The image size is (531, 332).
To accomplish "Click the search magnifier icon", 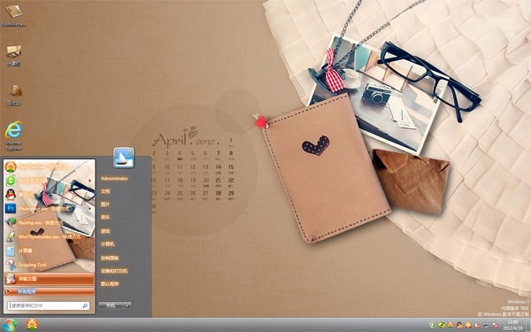I will pyautogui.click(x=85, y=305).
